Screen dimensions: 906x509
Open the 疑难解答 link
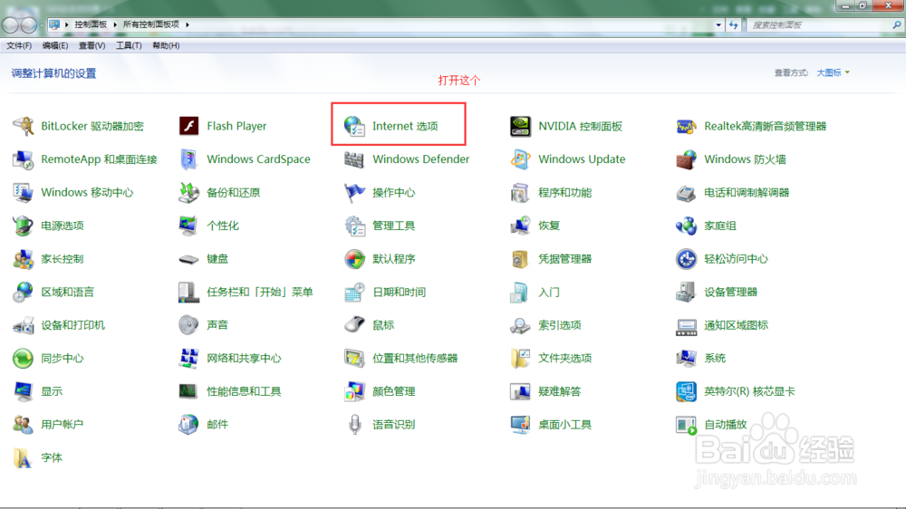(x=559, y=391)
